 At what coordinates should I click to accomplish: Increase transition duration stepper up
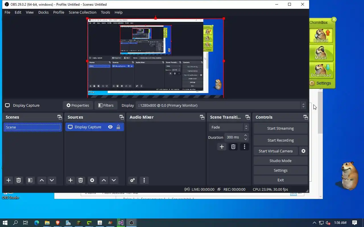coord(246,135)
